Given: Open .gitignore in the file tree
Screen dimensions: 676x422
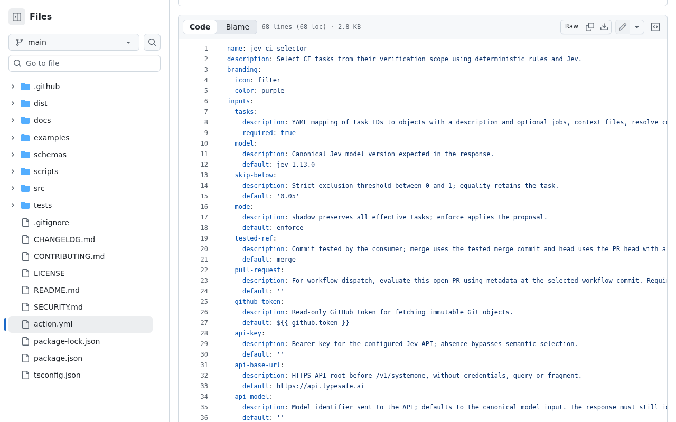Looking at the screenshot, I should [x=51, y=223].
